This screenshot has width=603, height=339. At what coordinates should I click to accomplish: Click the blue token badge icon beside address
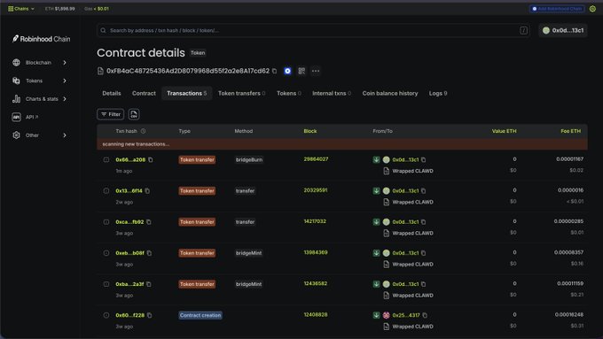(x=287, y=71)
